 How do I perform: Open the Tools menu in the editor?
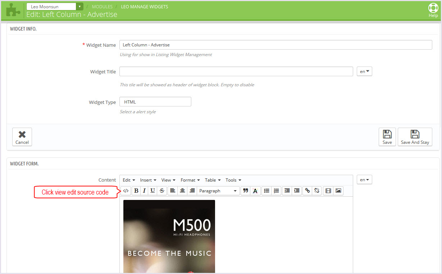(x=233, y=180)
